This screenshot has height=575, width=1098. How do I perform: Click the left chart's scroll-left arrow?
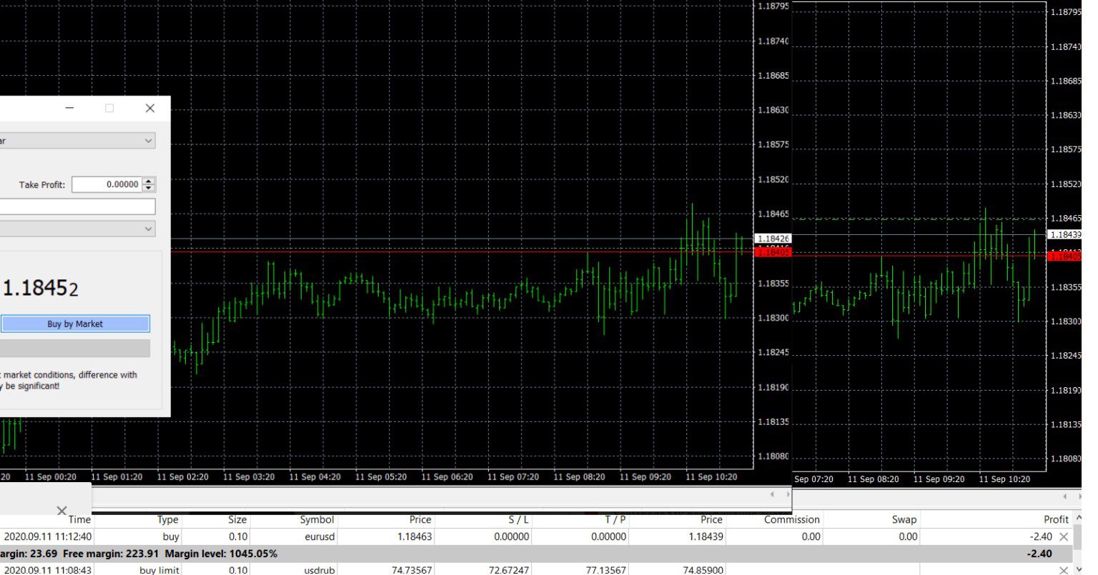[771, 494]
